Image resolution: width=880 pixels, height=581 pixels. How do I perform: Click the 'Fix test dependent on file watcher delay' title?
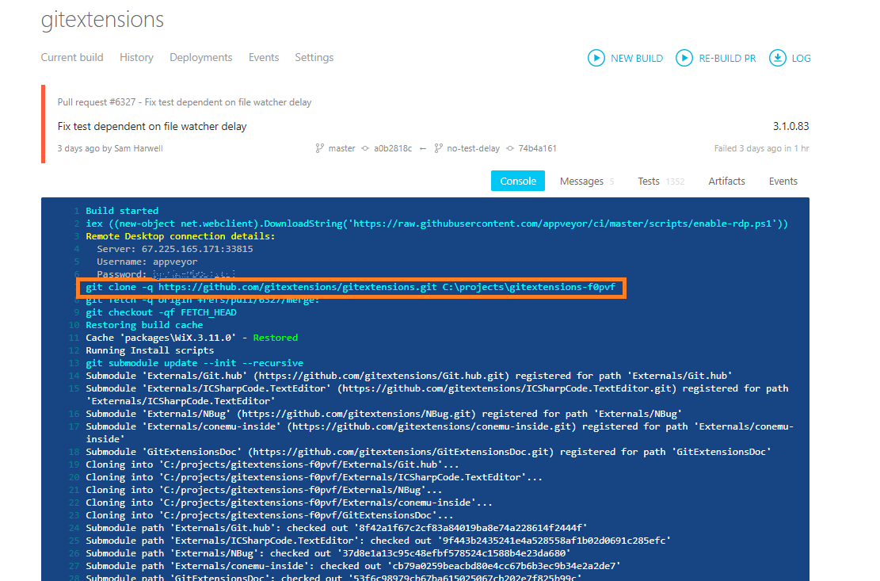(x=152, y=126)
